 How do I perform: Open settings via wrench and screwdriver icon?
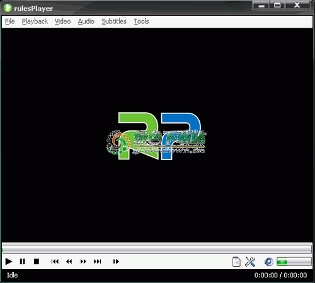tap(250, 262)
